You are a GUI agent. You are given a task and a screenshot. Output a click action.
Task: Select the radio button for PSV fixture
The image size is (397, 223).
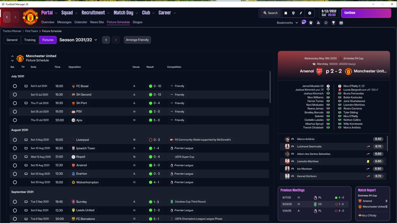point(15,111)
